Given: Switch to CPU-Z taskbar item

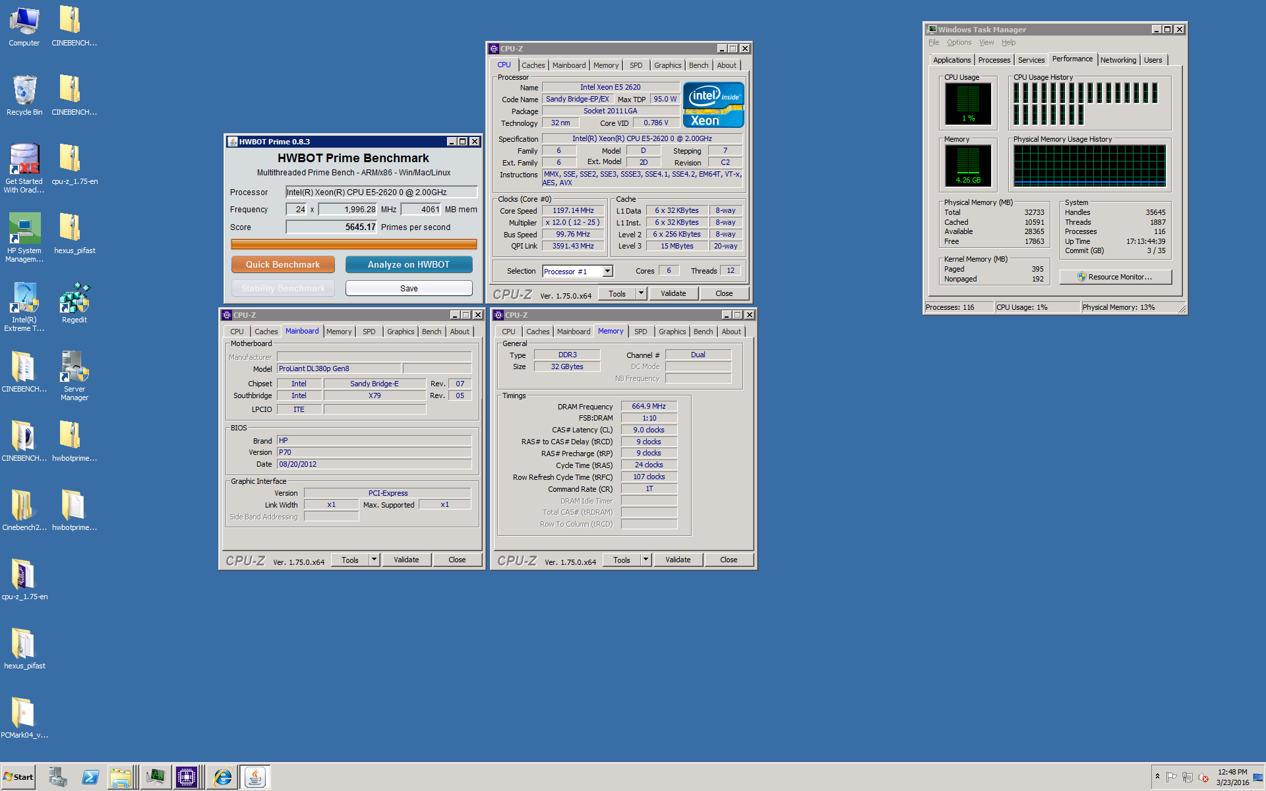Looking at the screenshot, I should pyautogui.click(x=187, y=777).
